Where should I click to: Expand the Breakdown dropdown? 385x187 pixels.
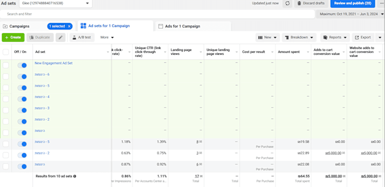coord(299,37)
